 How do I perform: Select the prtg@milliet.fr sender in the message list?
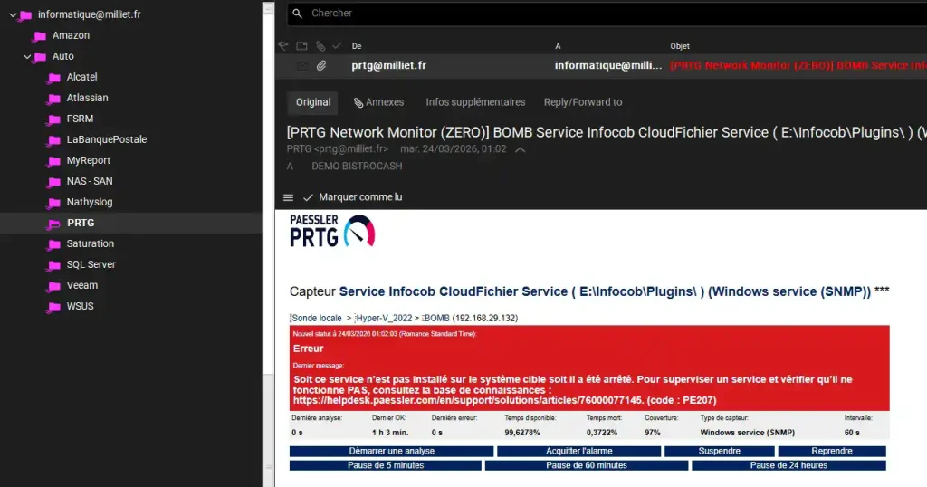click(x=388, y=65)
